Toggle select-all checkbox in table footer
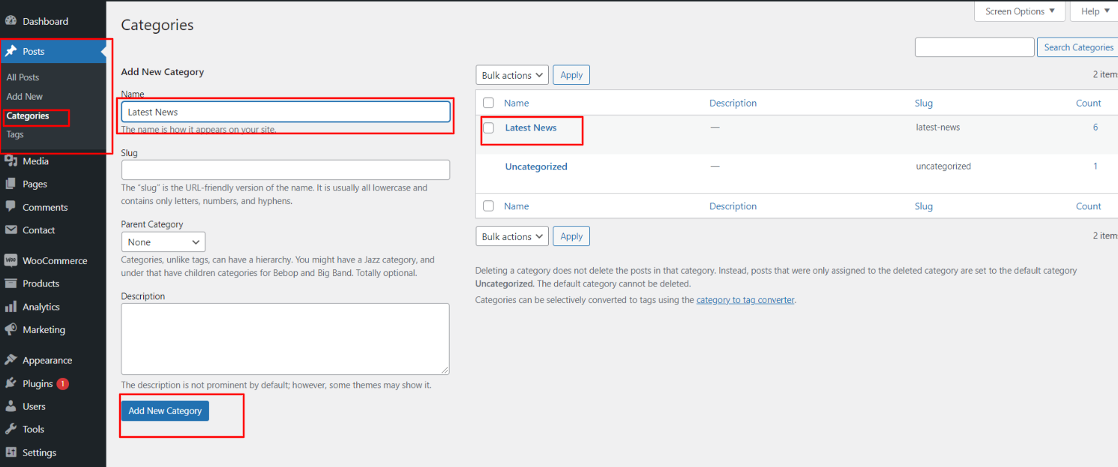Image resolution: width=1118 pixels, height=467 pixels. [489, 206]
